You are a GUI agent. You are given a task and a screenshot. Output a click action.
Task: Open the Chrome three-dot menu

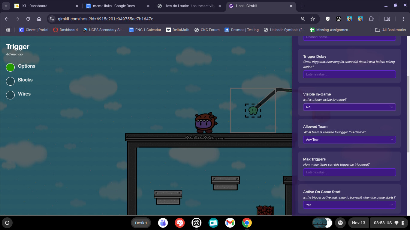403,19
